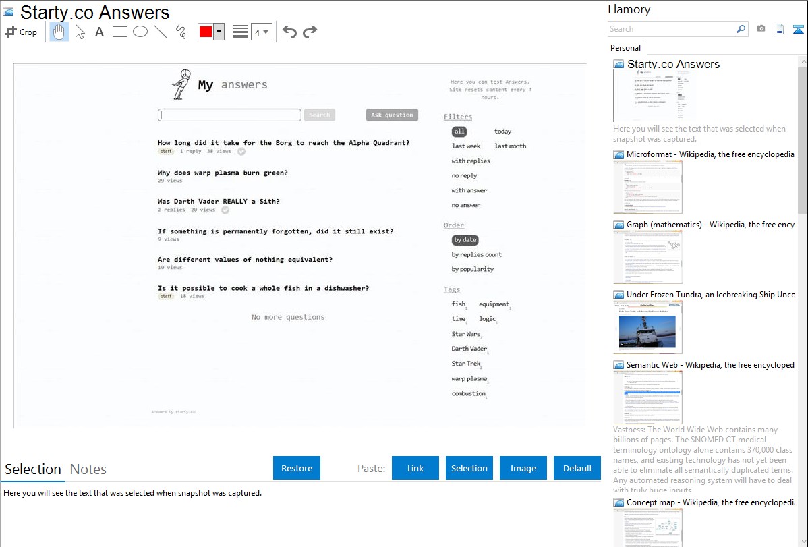Select the 'last month' filter
Image resolution: width=808 pixels, height=547 pixels.
click(x=510, y=146)
